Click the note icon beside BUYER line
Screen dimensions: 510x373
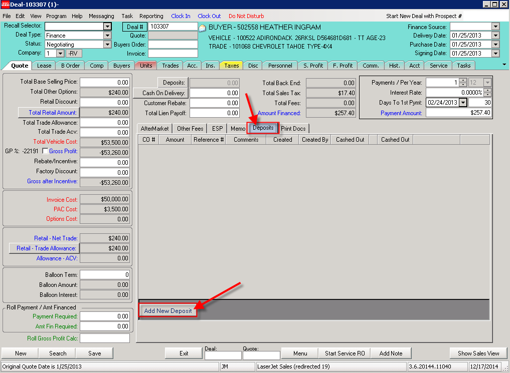tap(202, 28)
